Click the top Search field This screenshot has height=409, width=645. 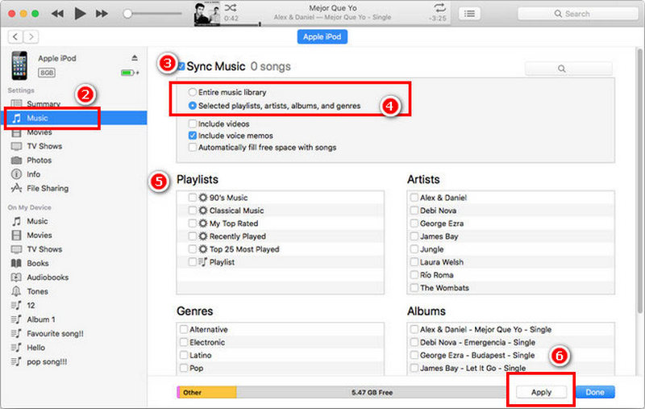point(577,14)
